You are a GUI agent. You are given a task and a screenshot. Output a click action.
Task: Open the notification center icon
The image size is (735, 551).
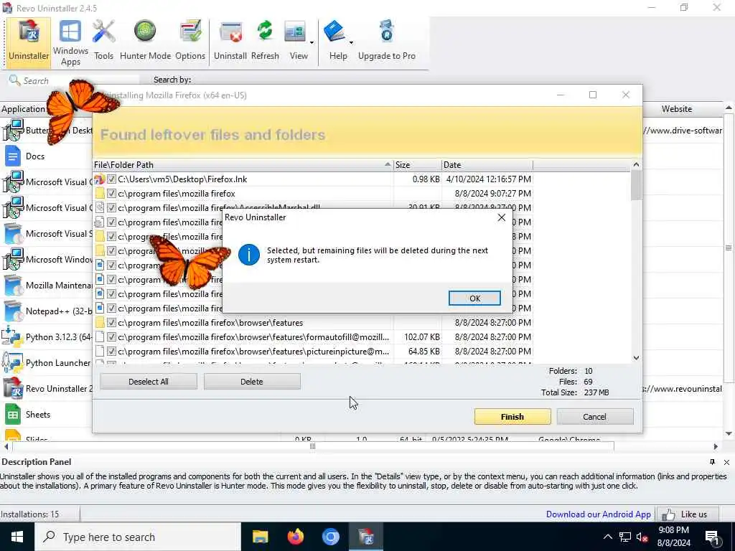click(713, 537)
